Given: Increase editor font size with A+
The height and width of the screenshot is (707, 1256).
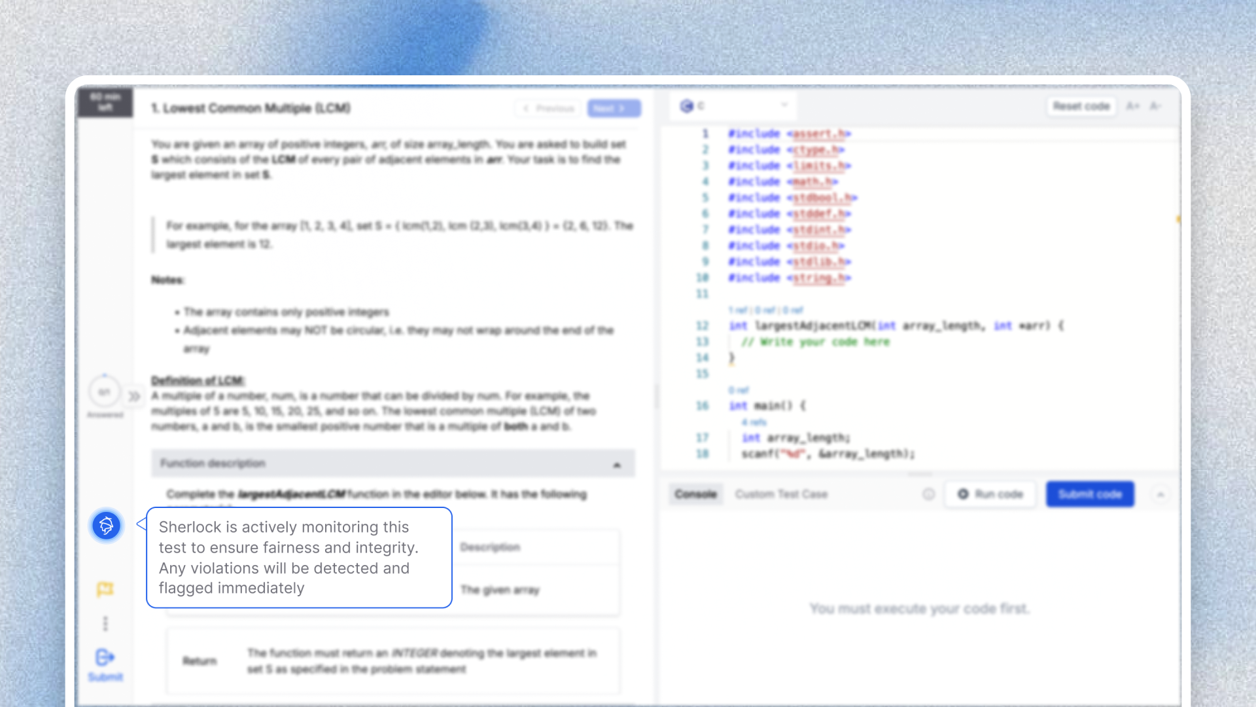Looking at the screenshot, I should (x=1132, y=106).
